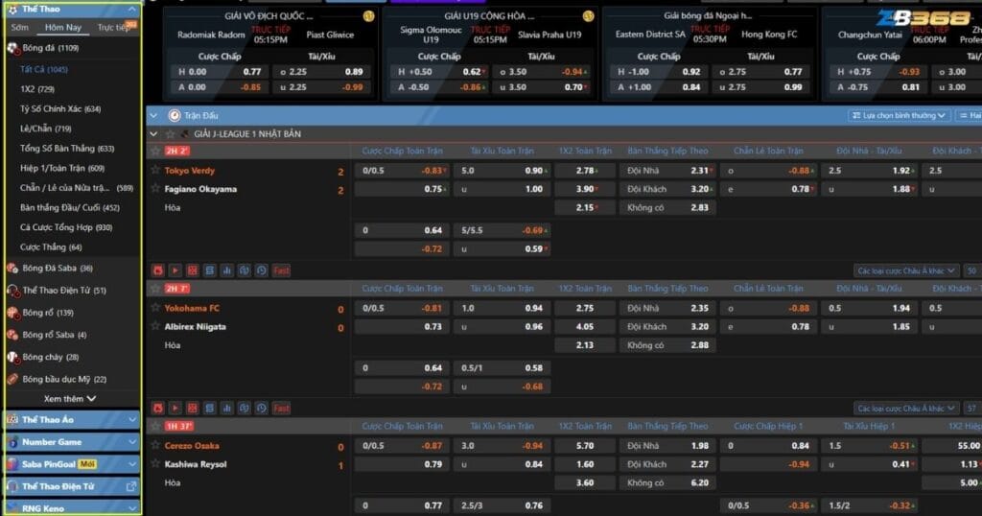This screenshot has height=516, width=982.
Task: Click the basketball icon next to Bóng rổ
Action: tap(12, 313)
